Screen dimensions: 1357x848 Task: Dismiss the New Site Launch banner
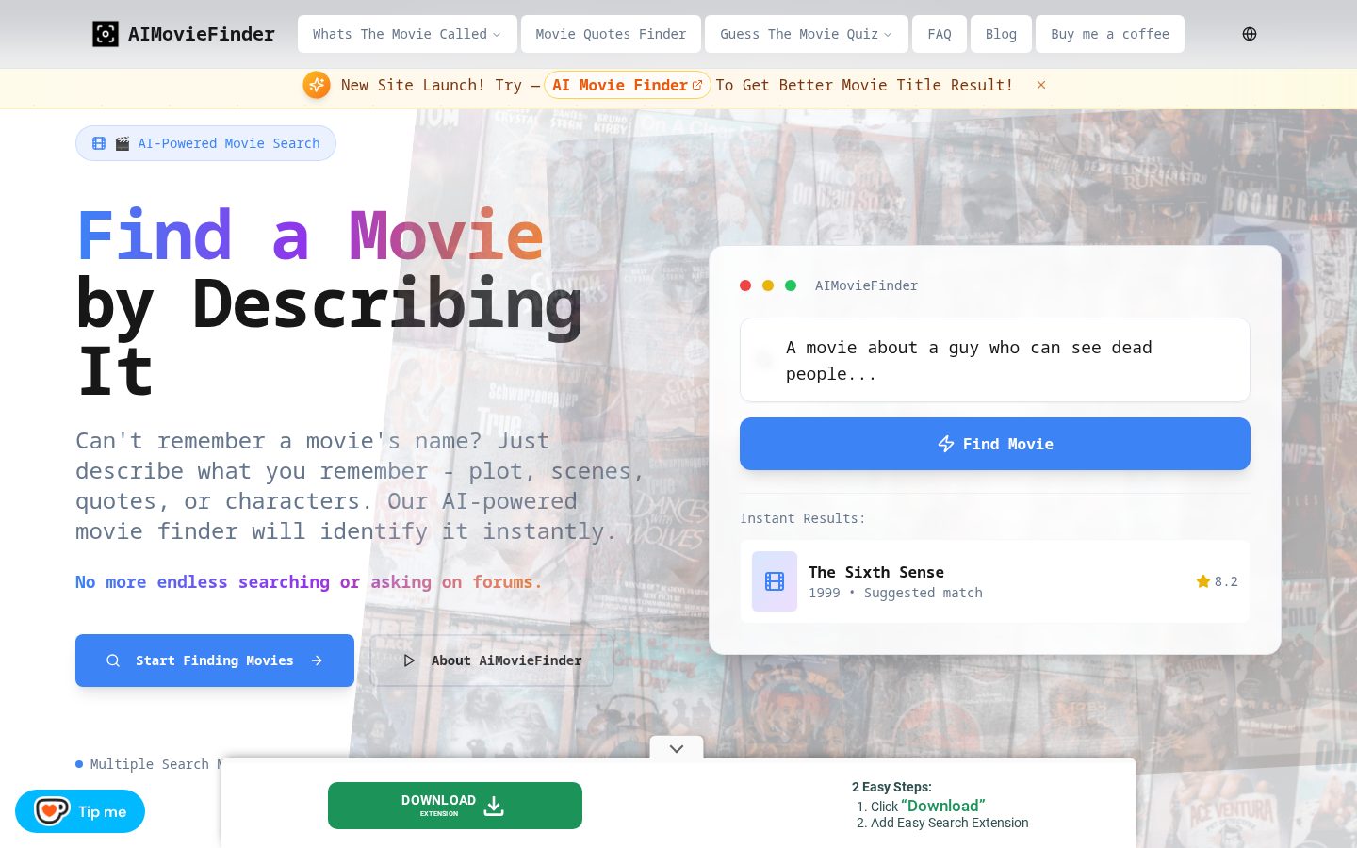(1041, 85)
